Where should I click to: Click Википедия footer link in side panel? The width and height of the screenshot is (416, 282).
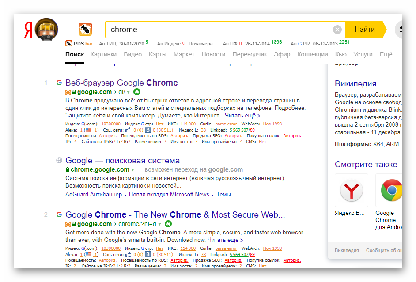pos(347,250)
